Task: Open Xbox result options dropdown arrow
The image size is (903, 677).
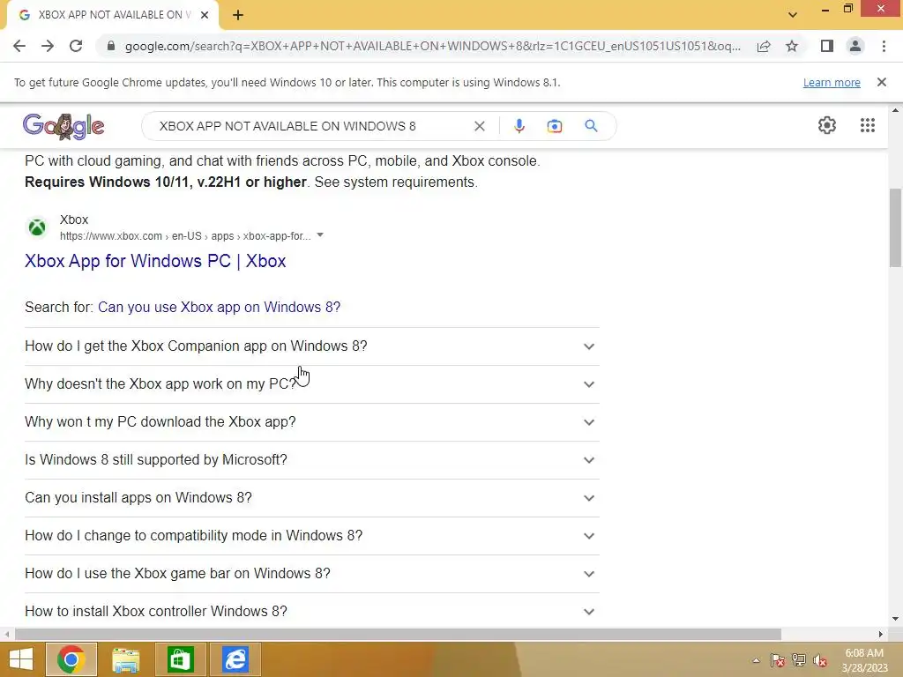Action: [320, 235]
